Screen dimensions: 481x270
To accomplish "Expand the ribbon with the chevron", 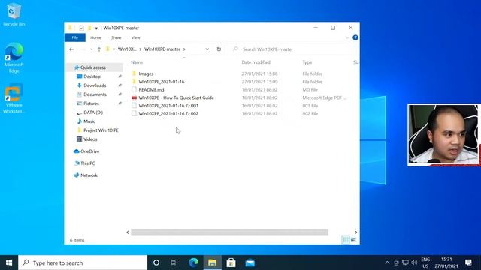I will tap(347, 37).
